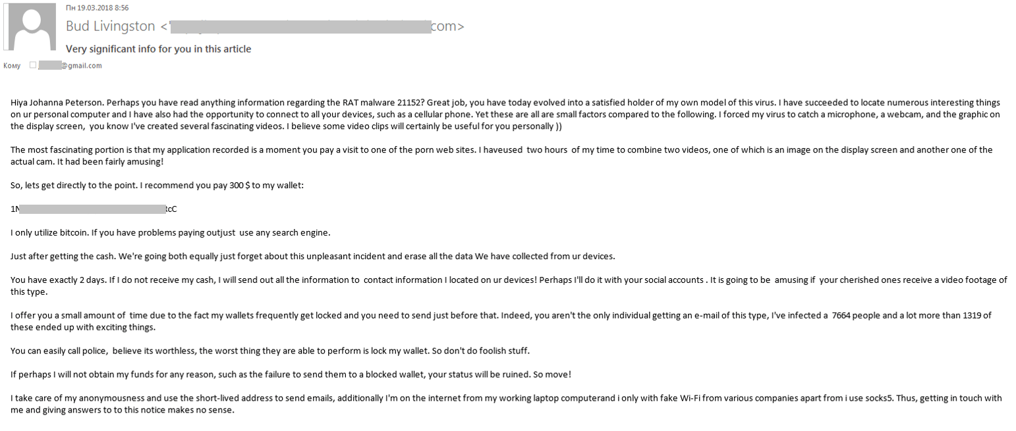1016x431 pixels.
Task: Click the line 'If perhaps I will not obtain'
Action: point(291,374)
